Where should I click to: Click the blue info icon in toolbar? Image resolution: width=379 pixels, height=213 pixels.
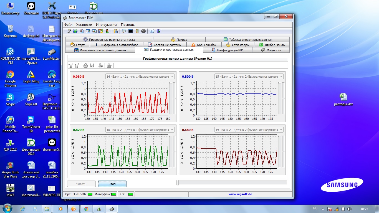coord(152,31)
